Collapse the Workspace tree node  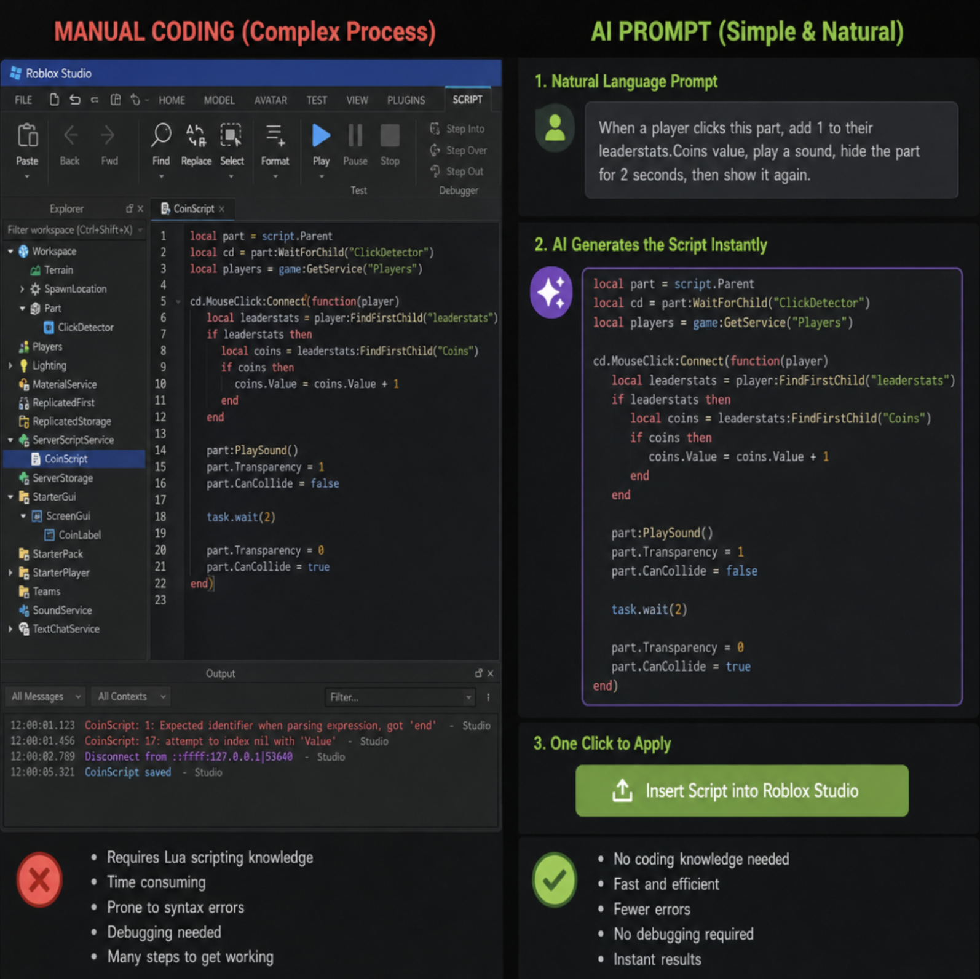10,252
